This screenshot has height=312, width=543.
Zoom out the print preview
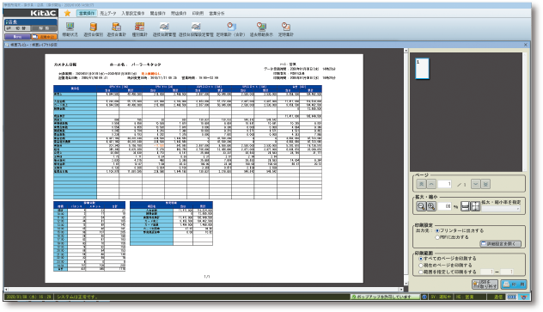click(421, 206)
